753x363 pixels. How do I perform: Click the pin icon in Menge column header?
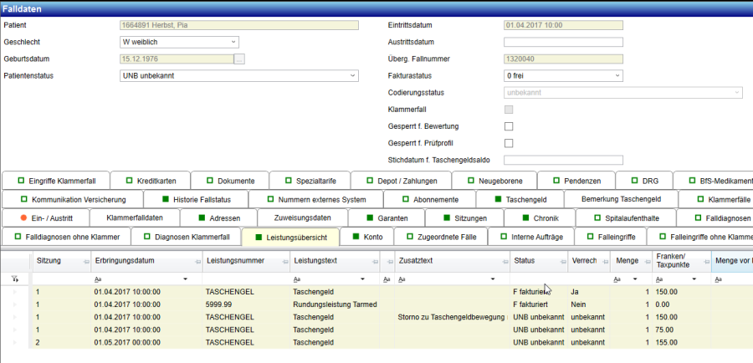click(645, 261)
